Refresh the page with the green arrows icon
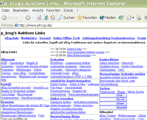This screenshot has width=147, height=120. [x=46, y=18]
